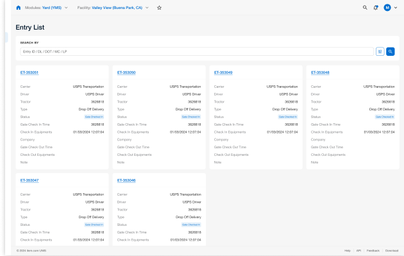Viewport: 404px width, 256px height.
Task: Open global search magnifier in top bar
Action: 365,8
